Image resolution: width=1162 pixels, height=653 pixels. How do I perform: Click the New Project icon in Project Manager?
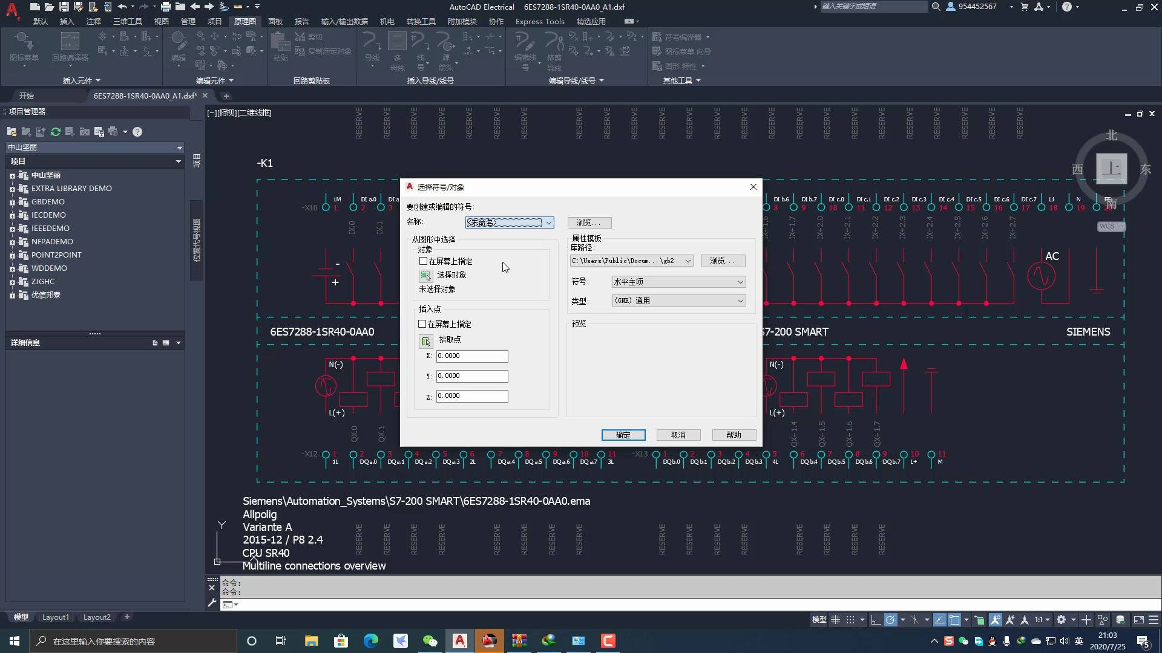(x=26, y=132)
